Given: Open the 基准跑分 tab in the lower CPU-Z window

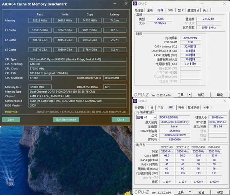Looking at the screenshot, I should 194,108.
